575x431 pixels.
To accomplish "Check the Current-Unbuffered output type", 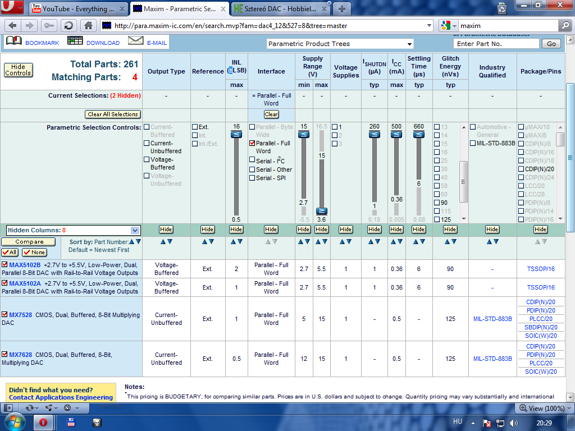I will (147, 143).
